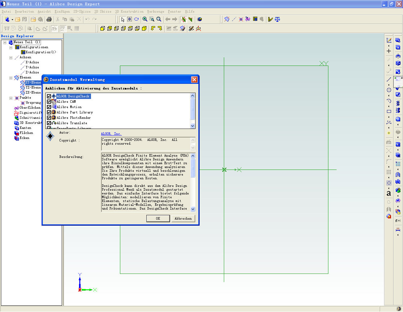Click the OK button in the dialog

[x=158, y=218]
